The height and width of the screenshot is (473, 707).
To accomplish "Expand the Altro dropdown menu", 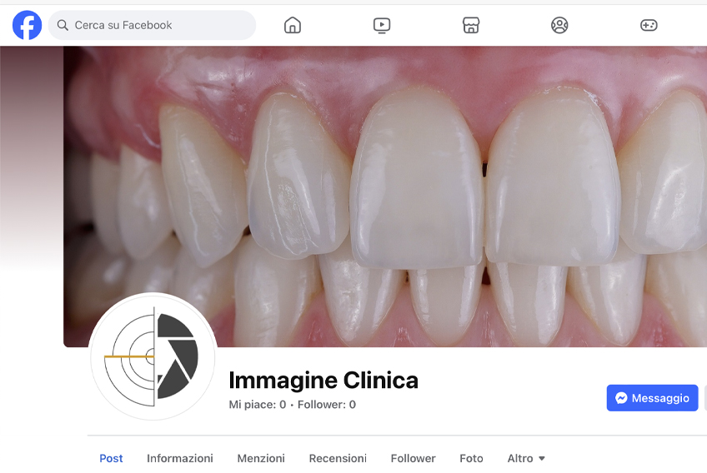I will 526,458.
